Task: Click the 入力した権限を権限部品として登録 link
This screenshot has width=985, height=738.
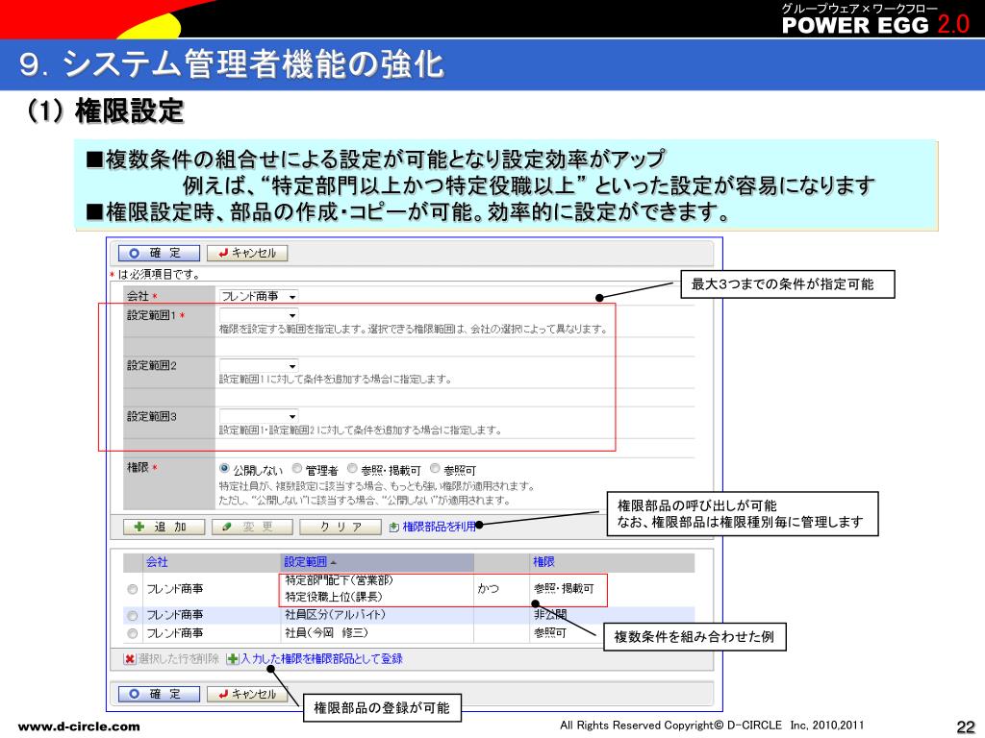Action: 321,658
